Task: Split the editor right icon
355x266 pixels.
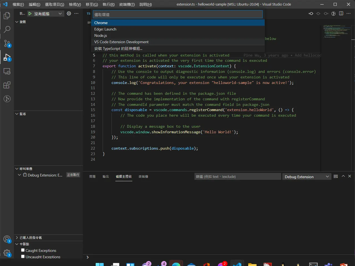Action: (341, 14)
